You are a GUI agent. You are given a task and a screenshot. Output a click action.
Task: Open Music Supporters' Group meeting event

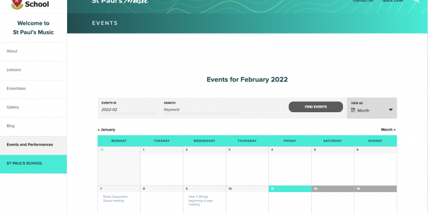pos(116,198)
